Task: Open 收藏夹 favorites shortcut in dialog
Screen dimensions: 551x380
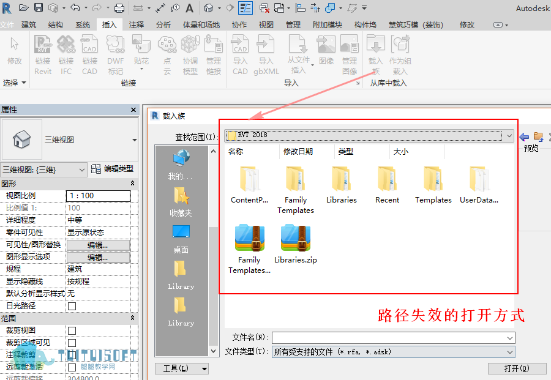Action: pyautogui.click(x=181, y=201)
